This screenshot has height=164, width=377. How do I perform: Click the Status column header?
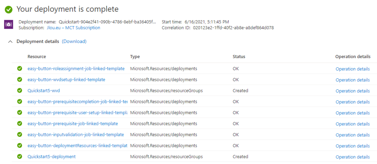pyautogui.click(x=239, y=57)
